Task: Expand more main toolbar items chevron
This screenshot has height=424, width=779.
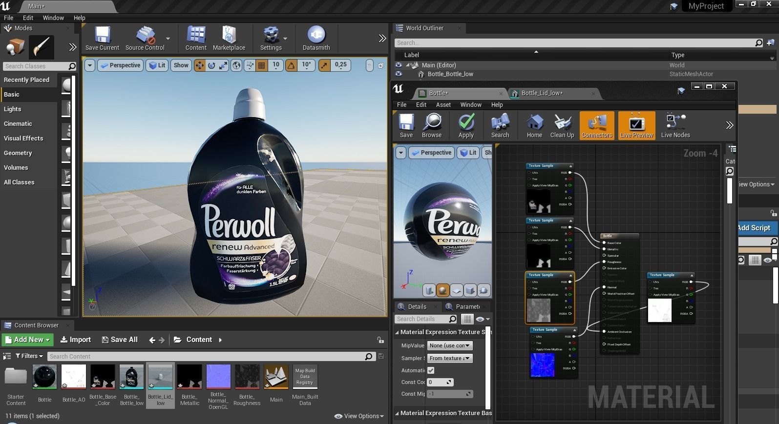Action: point(382,39)
